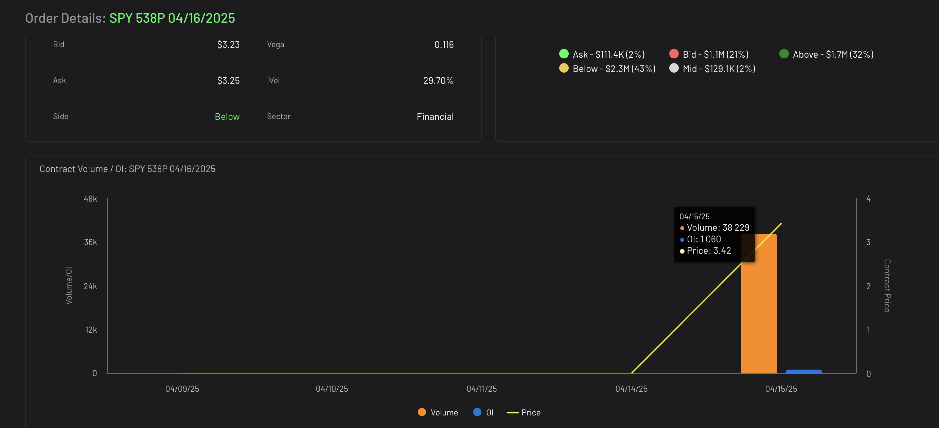This screenshot has height=428, width=939.
Task: Click the 04/14/25 x-axis date label
Action: point(631,389)
